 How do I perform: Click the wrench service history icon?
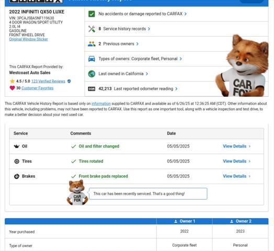click(92, 29)
